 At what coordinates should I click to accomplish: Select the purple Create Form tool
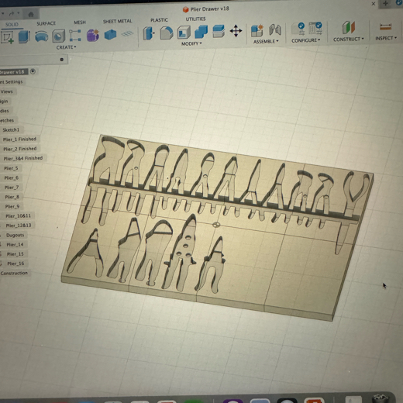tap(93, 35)
